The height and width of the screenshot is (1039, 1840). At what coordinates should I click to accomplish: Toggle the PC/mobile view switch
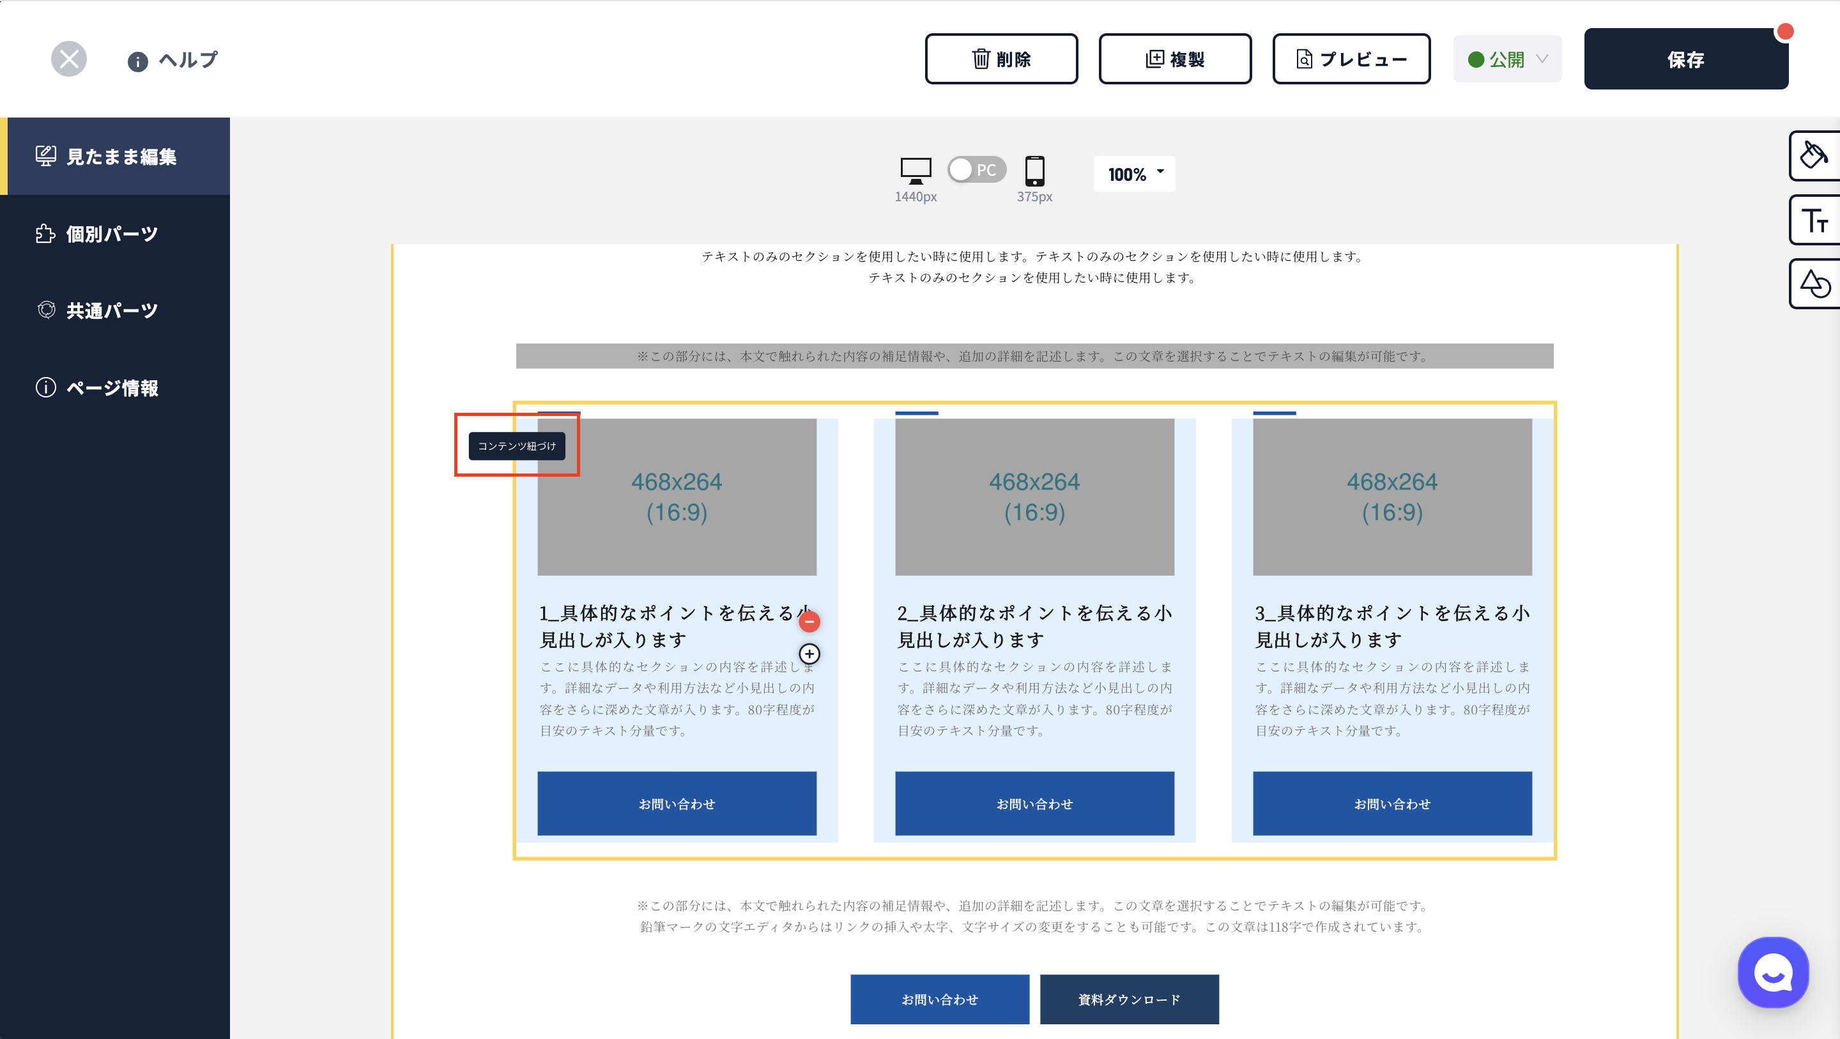coord(976,169)
